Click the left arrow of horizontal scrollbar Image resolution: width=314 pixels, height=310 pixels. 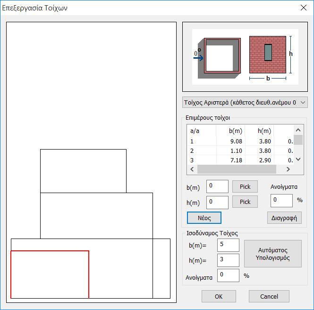tap(192, 169)
